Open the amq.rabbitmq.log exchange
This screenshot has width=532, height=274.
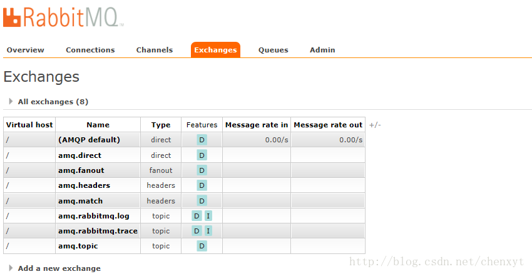[94, 216]
